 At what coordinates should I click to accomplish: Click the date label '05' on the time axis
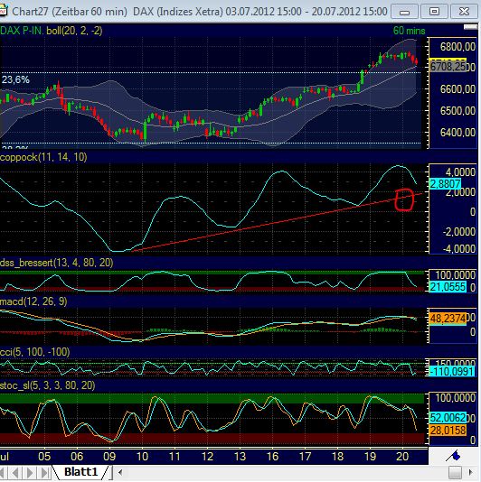click(44, 457)
